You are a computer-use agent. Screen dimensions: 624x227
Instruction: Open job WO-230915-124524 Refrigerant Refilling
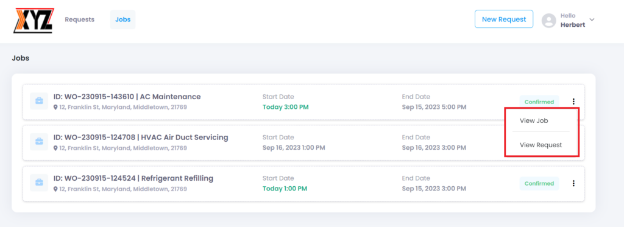click(133, 178)
